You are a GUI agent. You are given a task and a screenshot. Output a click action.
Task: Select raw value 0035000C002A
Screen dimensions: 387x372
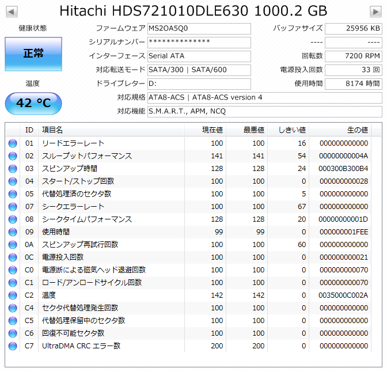343,295
